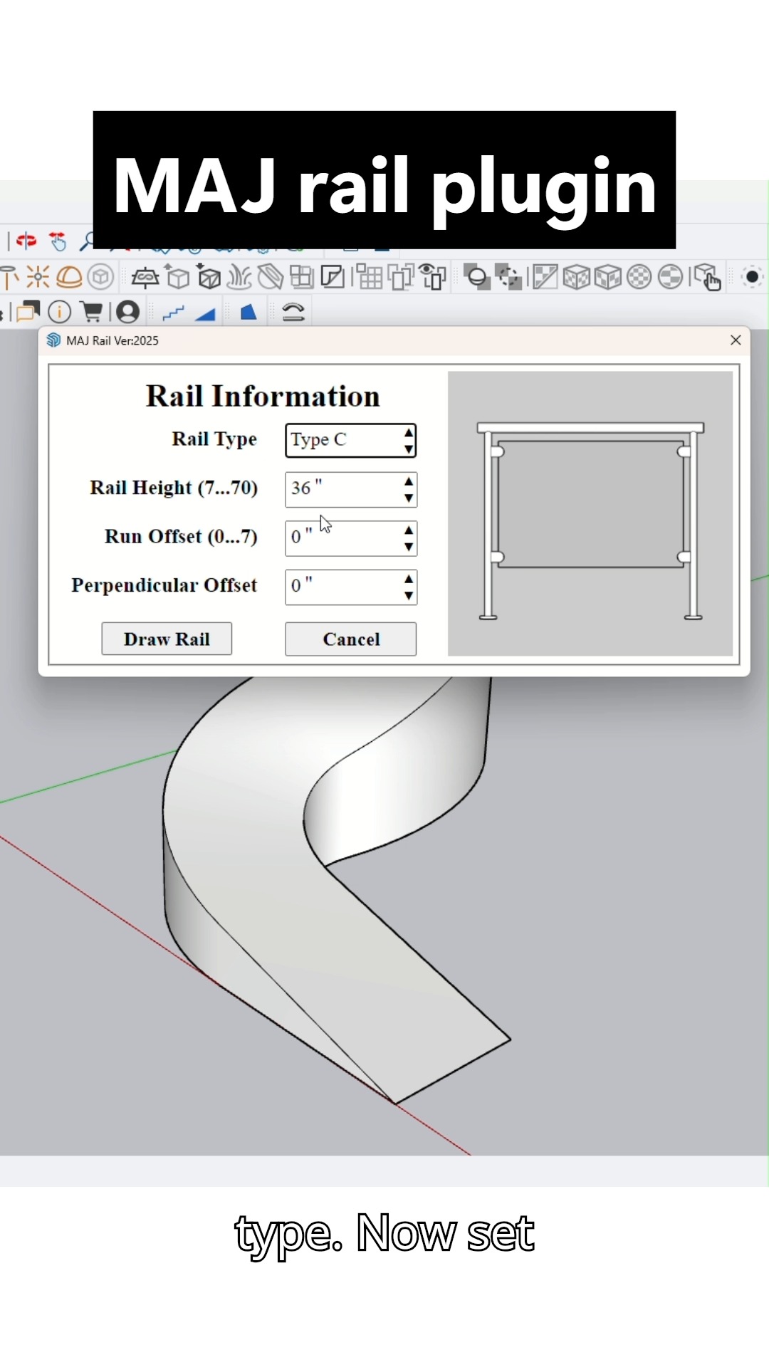Viewport: 769px width, 1367px height.
Task: Open the user account profile icon
Action: click(128, 312)
